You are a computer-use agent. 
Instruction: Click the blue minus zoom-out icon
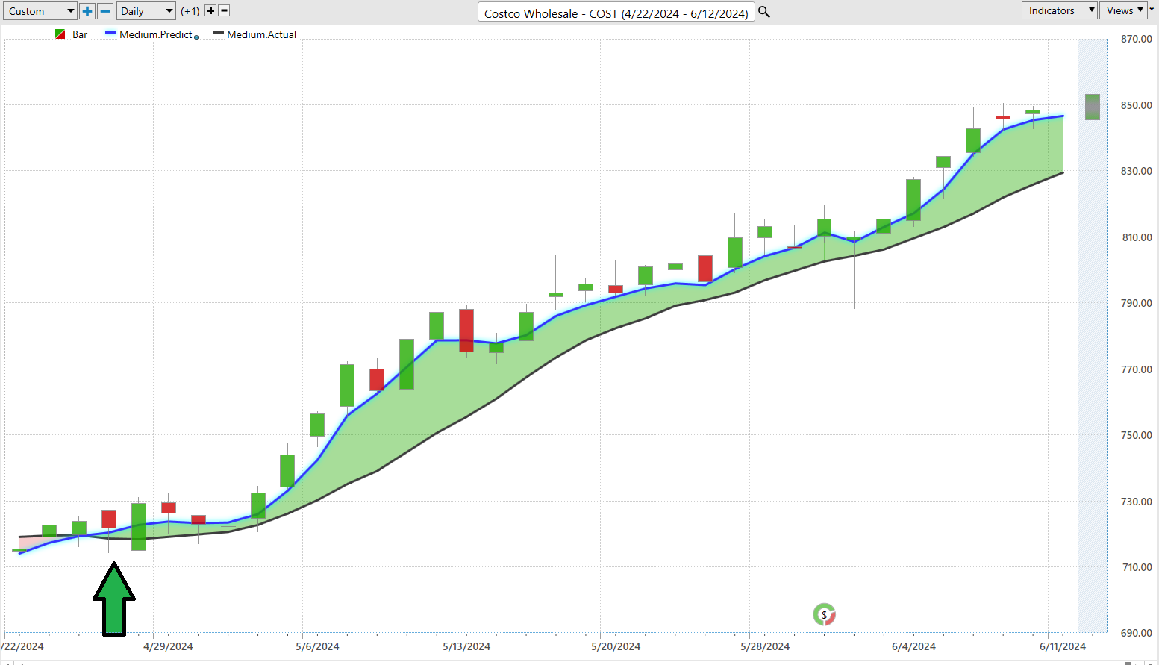(105, 11)
